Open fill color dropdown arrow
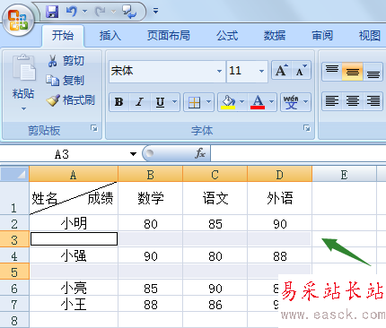The width and height of the screenshot is (386, 328). point(242,102)
